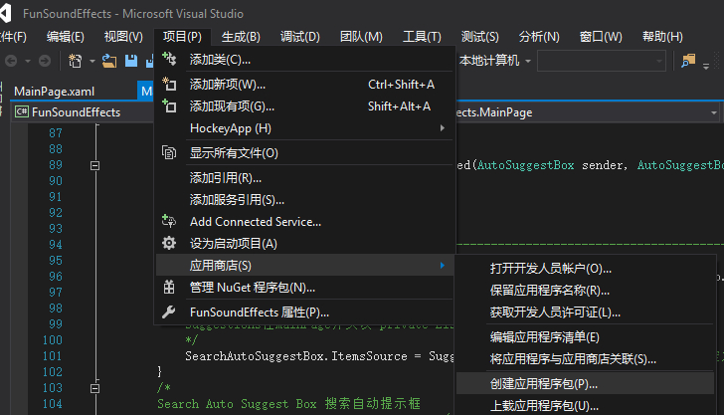Select 将应用程序与应用商店关联(S)... submenu item

[x=586, y=359]
